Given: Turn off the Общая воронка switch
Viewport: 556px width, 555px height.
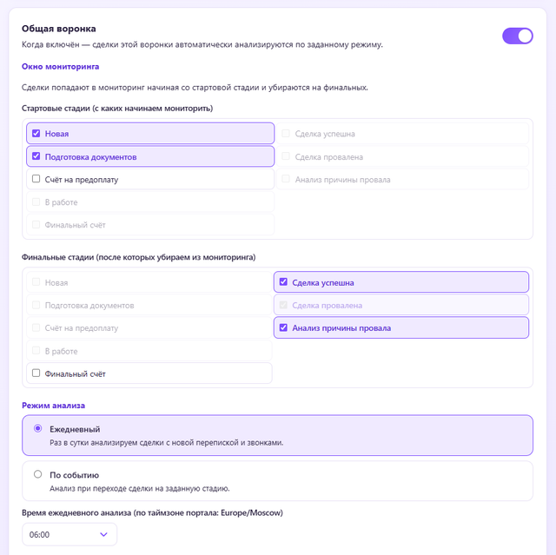Looking at the screenshot, I should pos(518,36).
